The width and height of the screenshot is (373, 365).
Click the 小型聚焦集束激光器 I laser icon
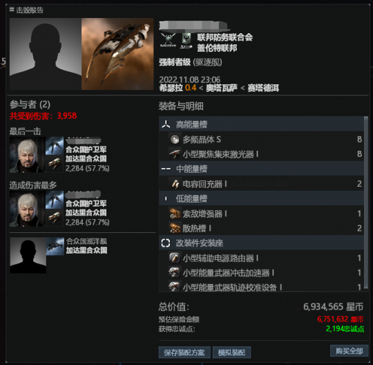(175, 154)
